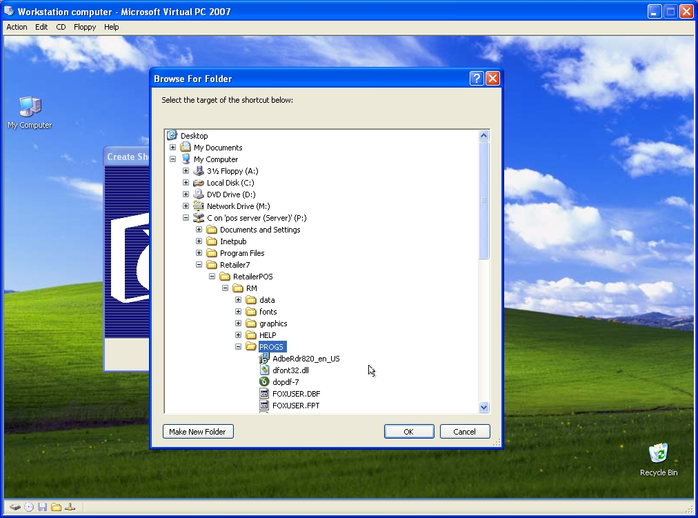
Task: Click the Program Files folder icon
Action: pyautogui.click(x=212, y=252)
